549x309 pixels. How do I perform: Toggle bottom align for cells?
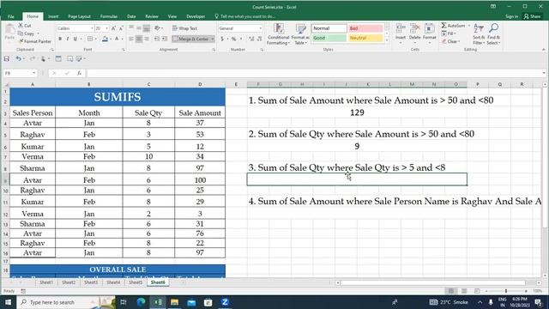[147, 28]
